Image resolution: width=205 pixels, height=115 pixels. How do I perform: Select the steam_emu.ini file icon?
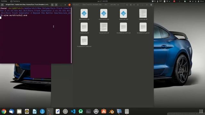coord(84,27)
